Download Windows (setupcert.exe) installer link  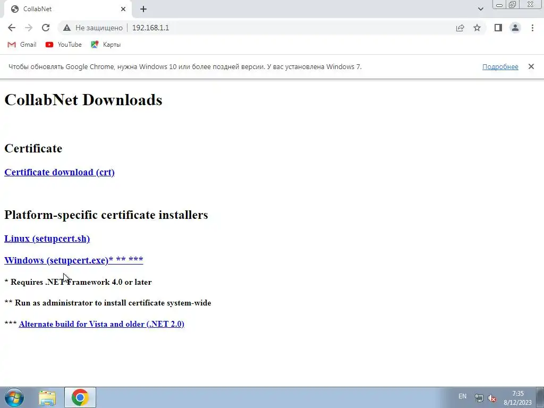pyautogui.click(x=73, y=260)
